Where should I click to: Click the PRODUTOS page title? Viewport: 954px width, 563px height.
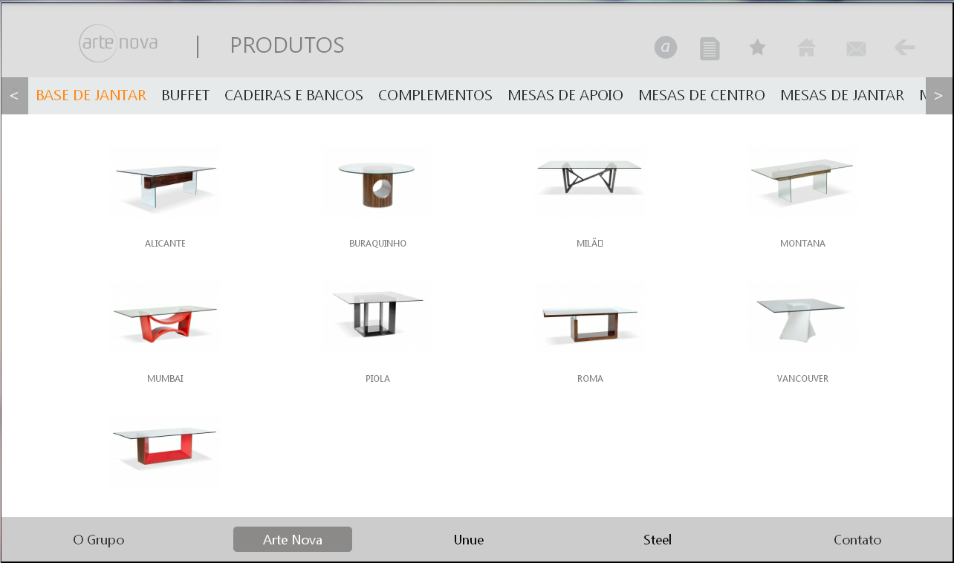point(287,45)
